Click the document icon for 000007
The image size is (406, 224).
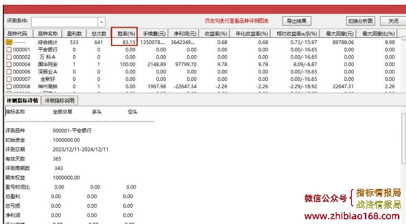coord(9,79)
